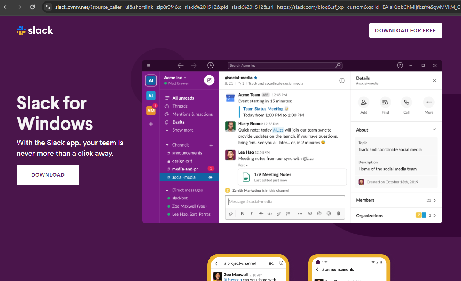Collapse the Direct messages section
Image resolution: width=461 pixels, height=281 pixels.
tap(167, 190)
